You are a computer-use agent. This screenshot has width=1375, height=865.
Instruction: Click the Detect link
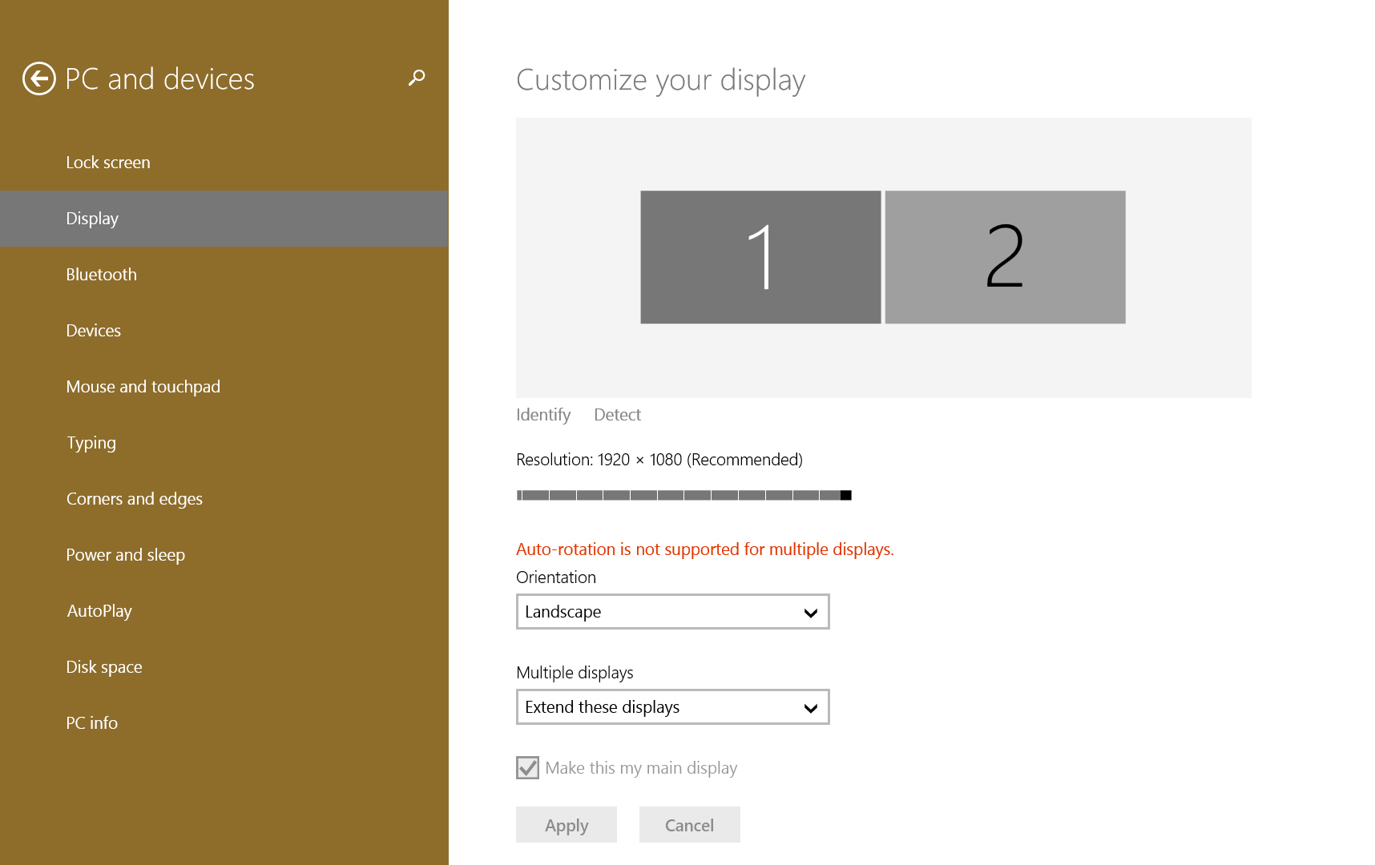tap(617, 415)
